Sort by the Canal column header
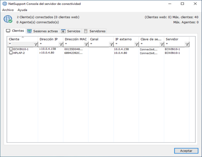This screenshot has height=157, width=202. [101, 39]
